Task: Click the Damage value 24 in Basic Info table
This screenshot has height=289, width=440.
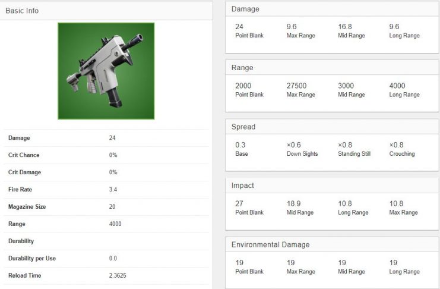Action: tap(112, 138)
